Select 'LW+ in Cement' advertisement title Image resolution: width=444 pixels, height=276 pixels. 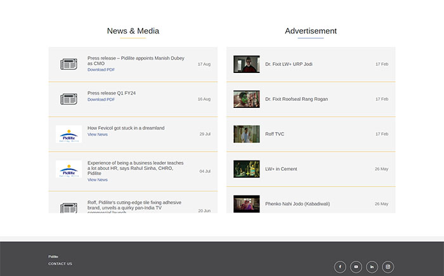[281, 169]
